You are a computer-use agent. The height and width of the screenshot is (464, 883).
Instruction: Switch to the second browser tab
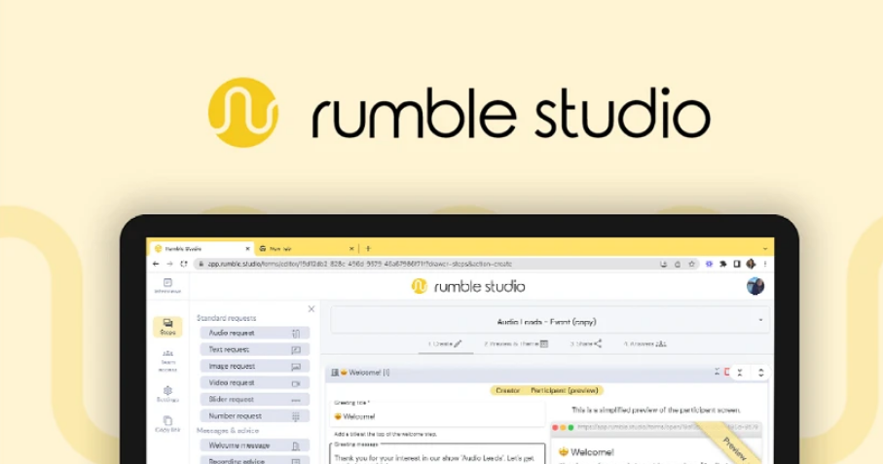[306, 249]
